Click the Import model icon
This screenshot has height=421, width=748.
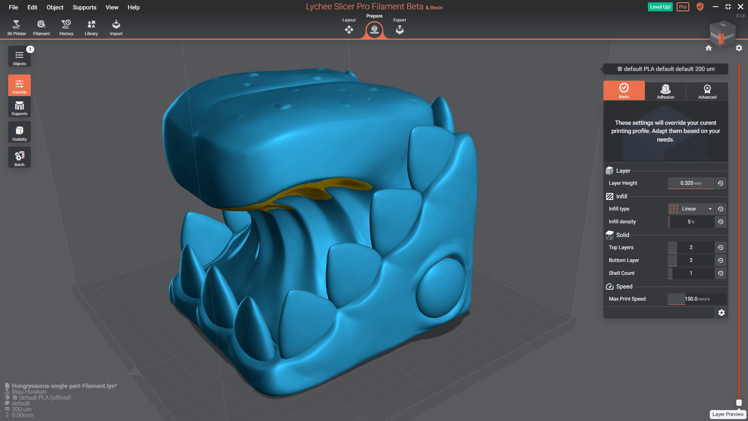(116, 27)
